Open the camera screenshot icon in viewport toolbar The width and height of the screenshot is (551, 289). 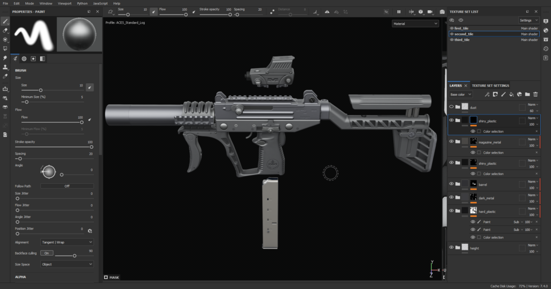442,12
